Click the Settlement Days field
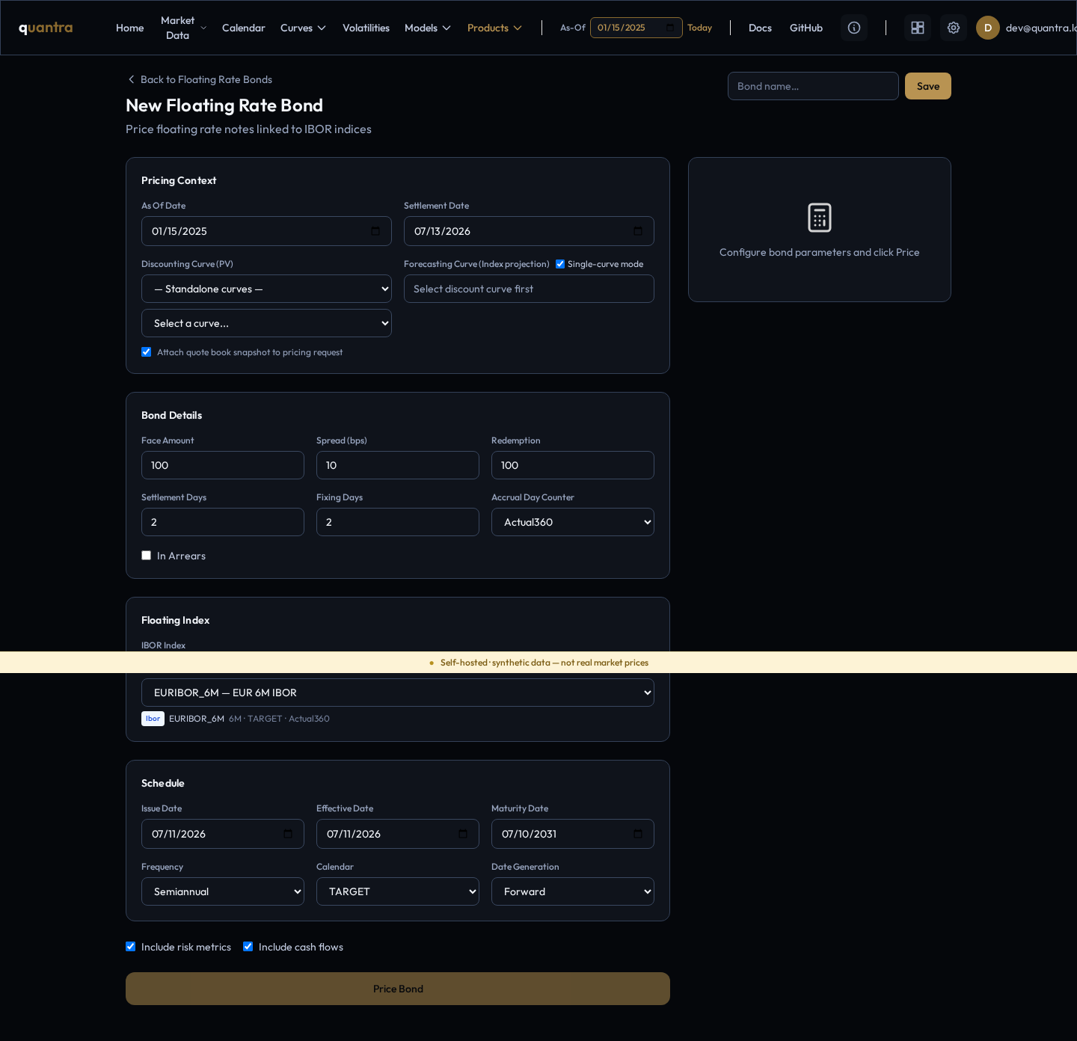 tap(223, 522)
